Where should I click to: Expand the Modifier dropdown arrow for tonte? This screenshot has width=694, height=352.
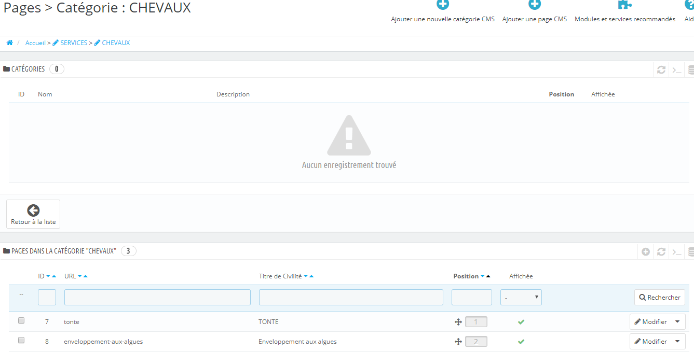click(677, 322)
